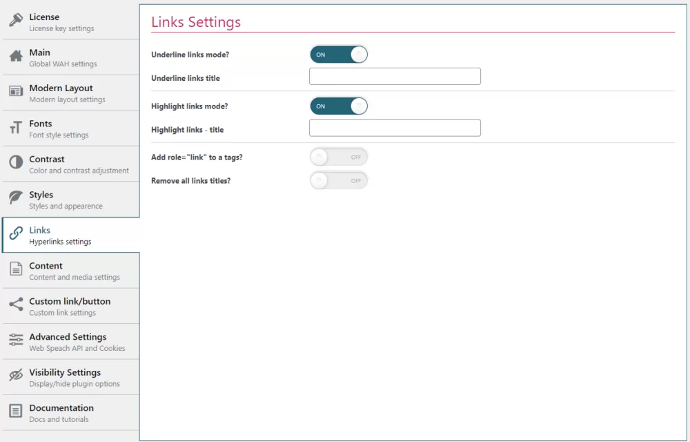The image size is (690, 442).
Task: Click the Underline links title input field
Action: (395, 76)
